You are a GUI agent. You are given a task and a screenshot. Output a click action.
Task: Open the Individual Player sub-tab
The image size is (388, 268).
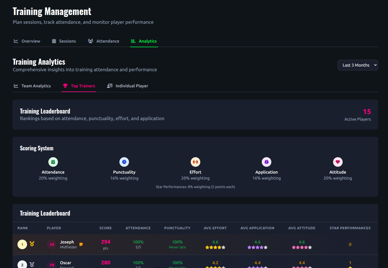click(128, 86)
